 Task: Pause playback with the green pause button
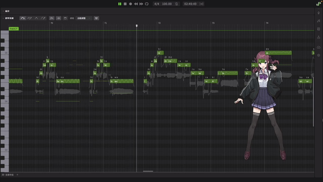pos(120,4)
